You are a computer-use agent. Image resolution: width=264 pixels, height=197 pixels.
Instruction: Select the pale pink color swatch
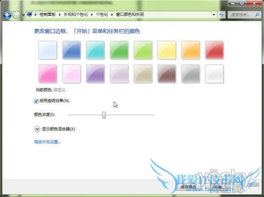coord(71,74)
